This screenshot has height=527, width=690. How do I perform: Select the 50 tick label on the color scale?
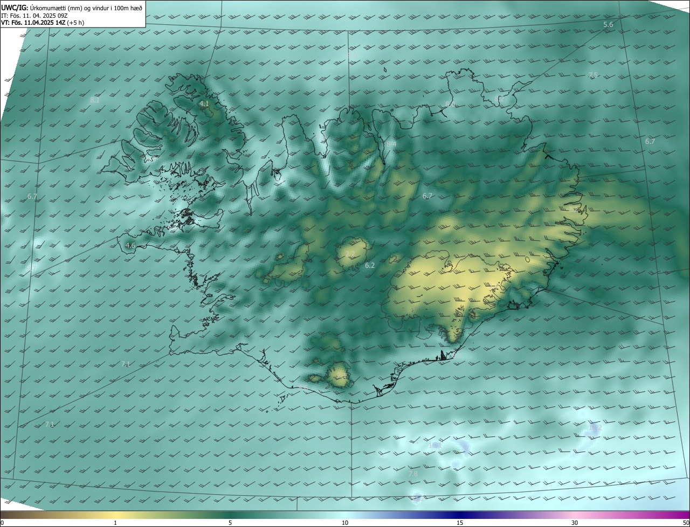point(685,523)
